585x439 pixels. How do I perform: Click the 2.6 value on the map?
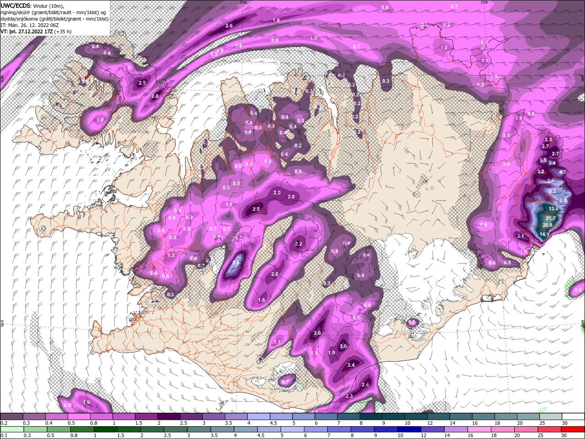[229, 26]
